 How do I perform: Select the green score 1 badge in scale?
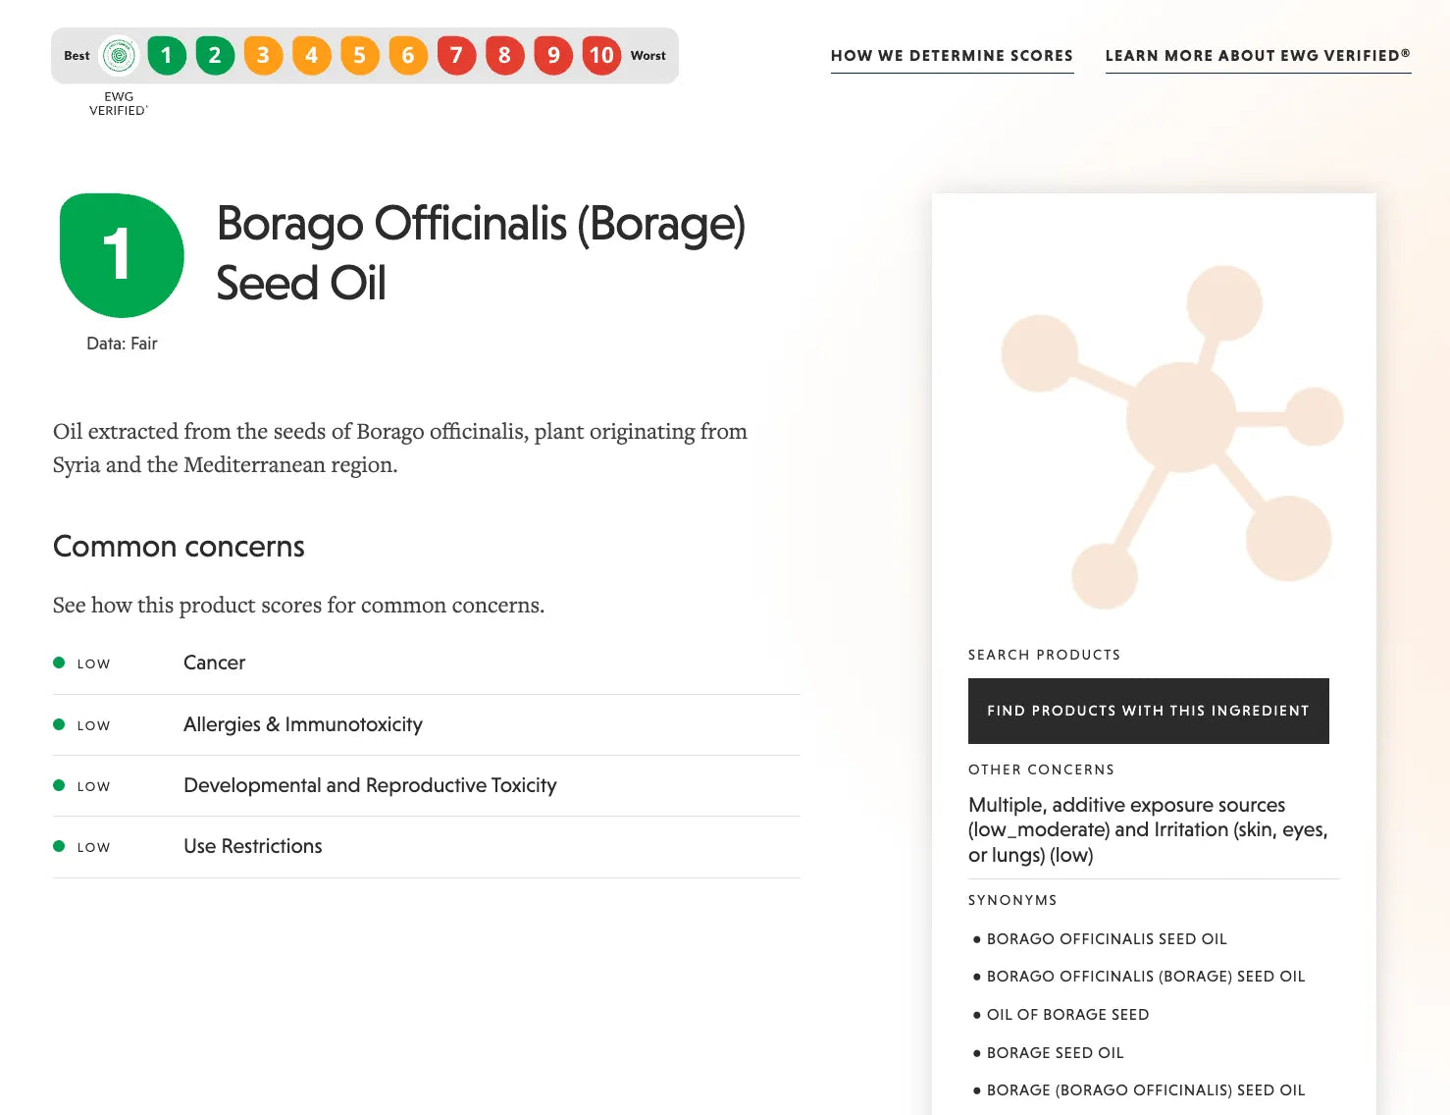(167, 56)
